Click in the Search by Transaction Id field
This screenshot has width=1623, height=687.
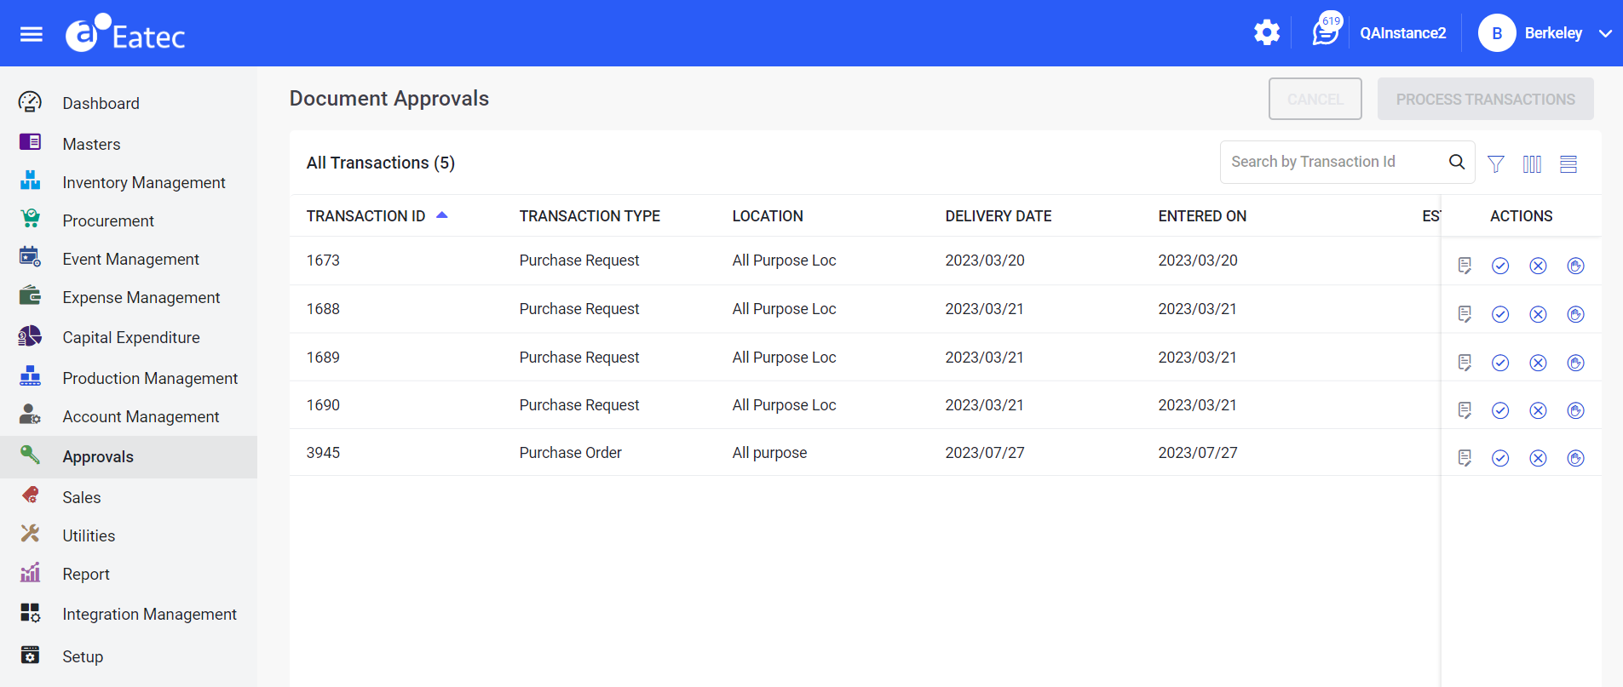click(x=1333, y=162)
